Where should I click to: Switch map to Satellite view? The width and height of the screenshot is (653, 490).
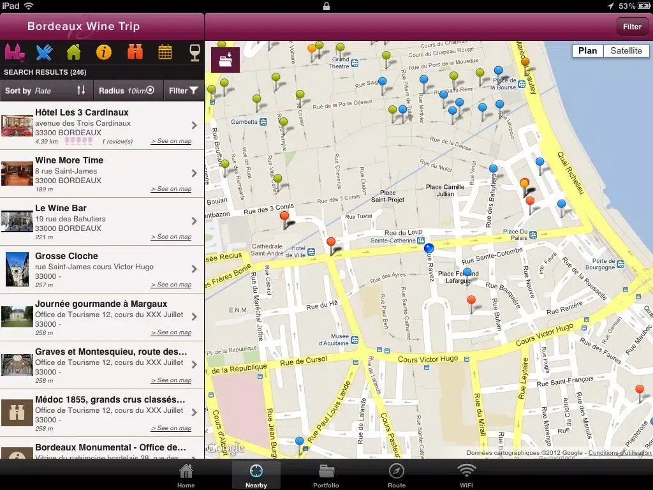[x=626, y=51]
